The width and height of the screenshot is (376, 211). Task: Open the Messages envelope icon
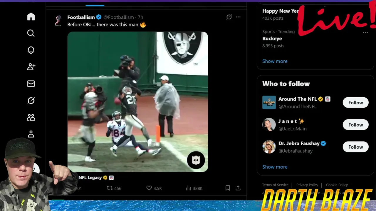(x=31, y=84)
